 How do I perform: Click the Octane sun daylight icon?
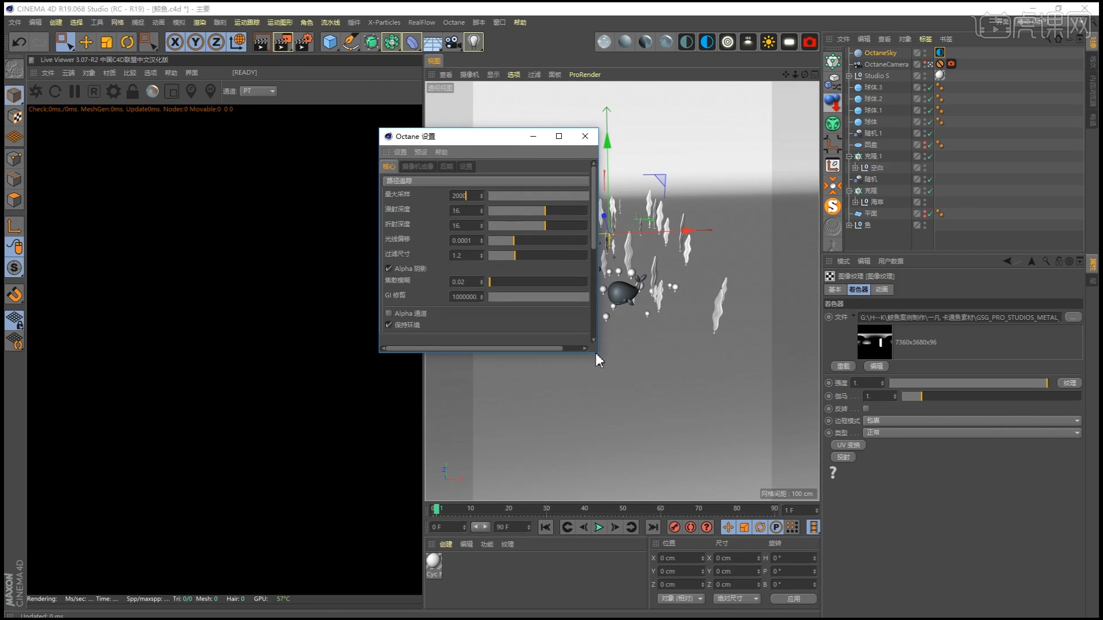[769, 42]
